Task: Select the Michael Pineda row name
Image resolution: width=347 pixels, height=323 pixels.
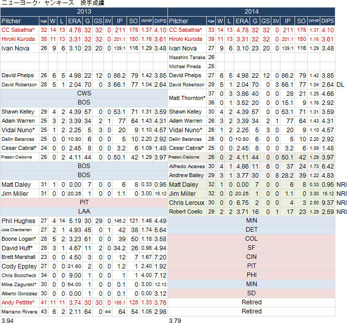Action: (x=185, y=67)
